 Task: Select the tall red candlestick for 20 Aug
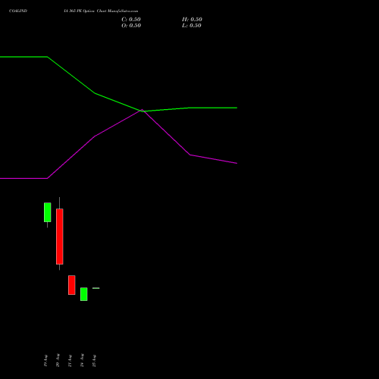[59, 236]
